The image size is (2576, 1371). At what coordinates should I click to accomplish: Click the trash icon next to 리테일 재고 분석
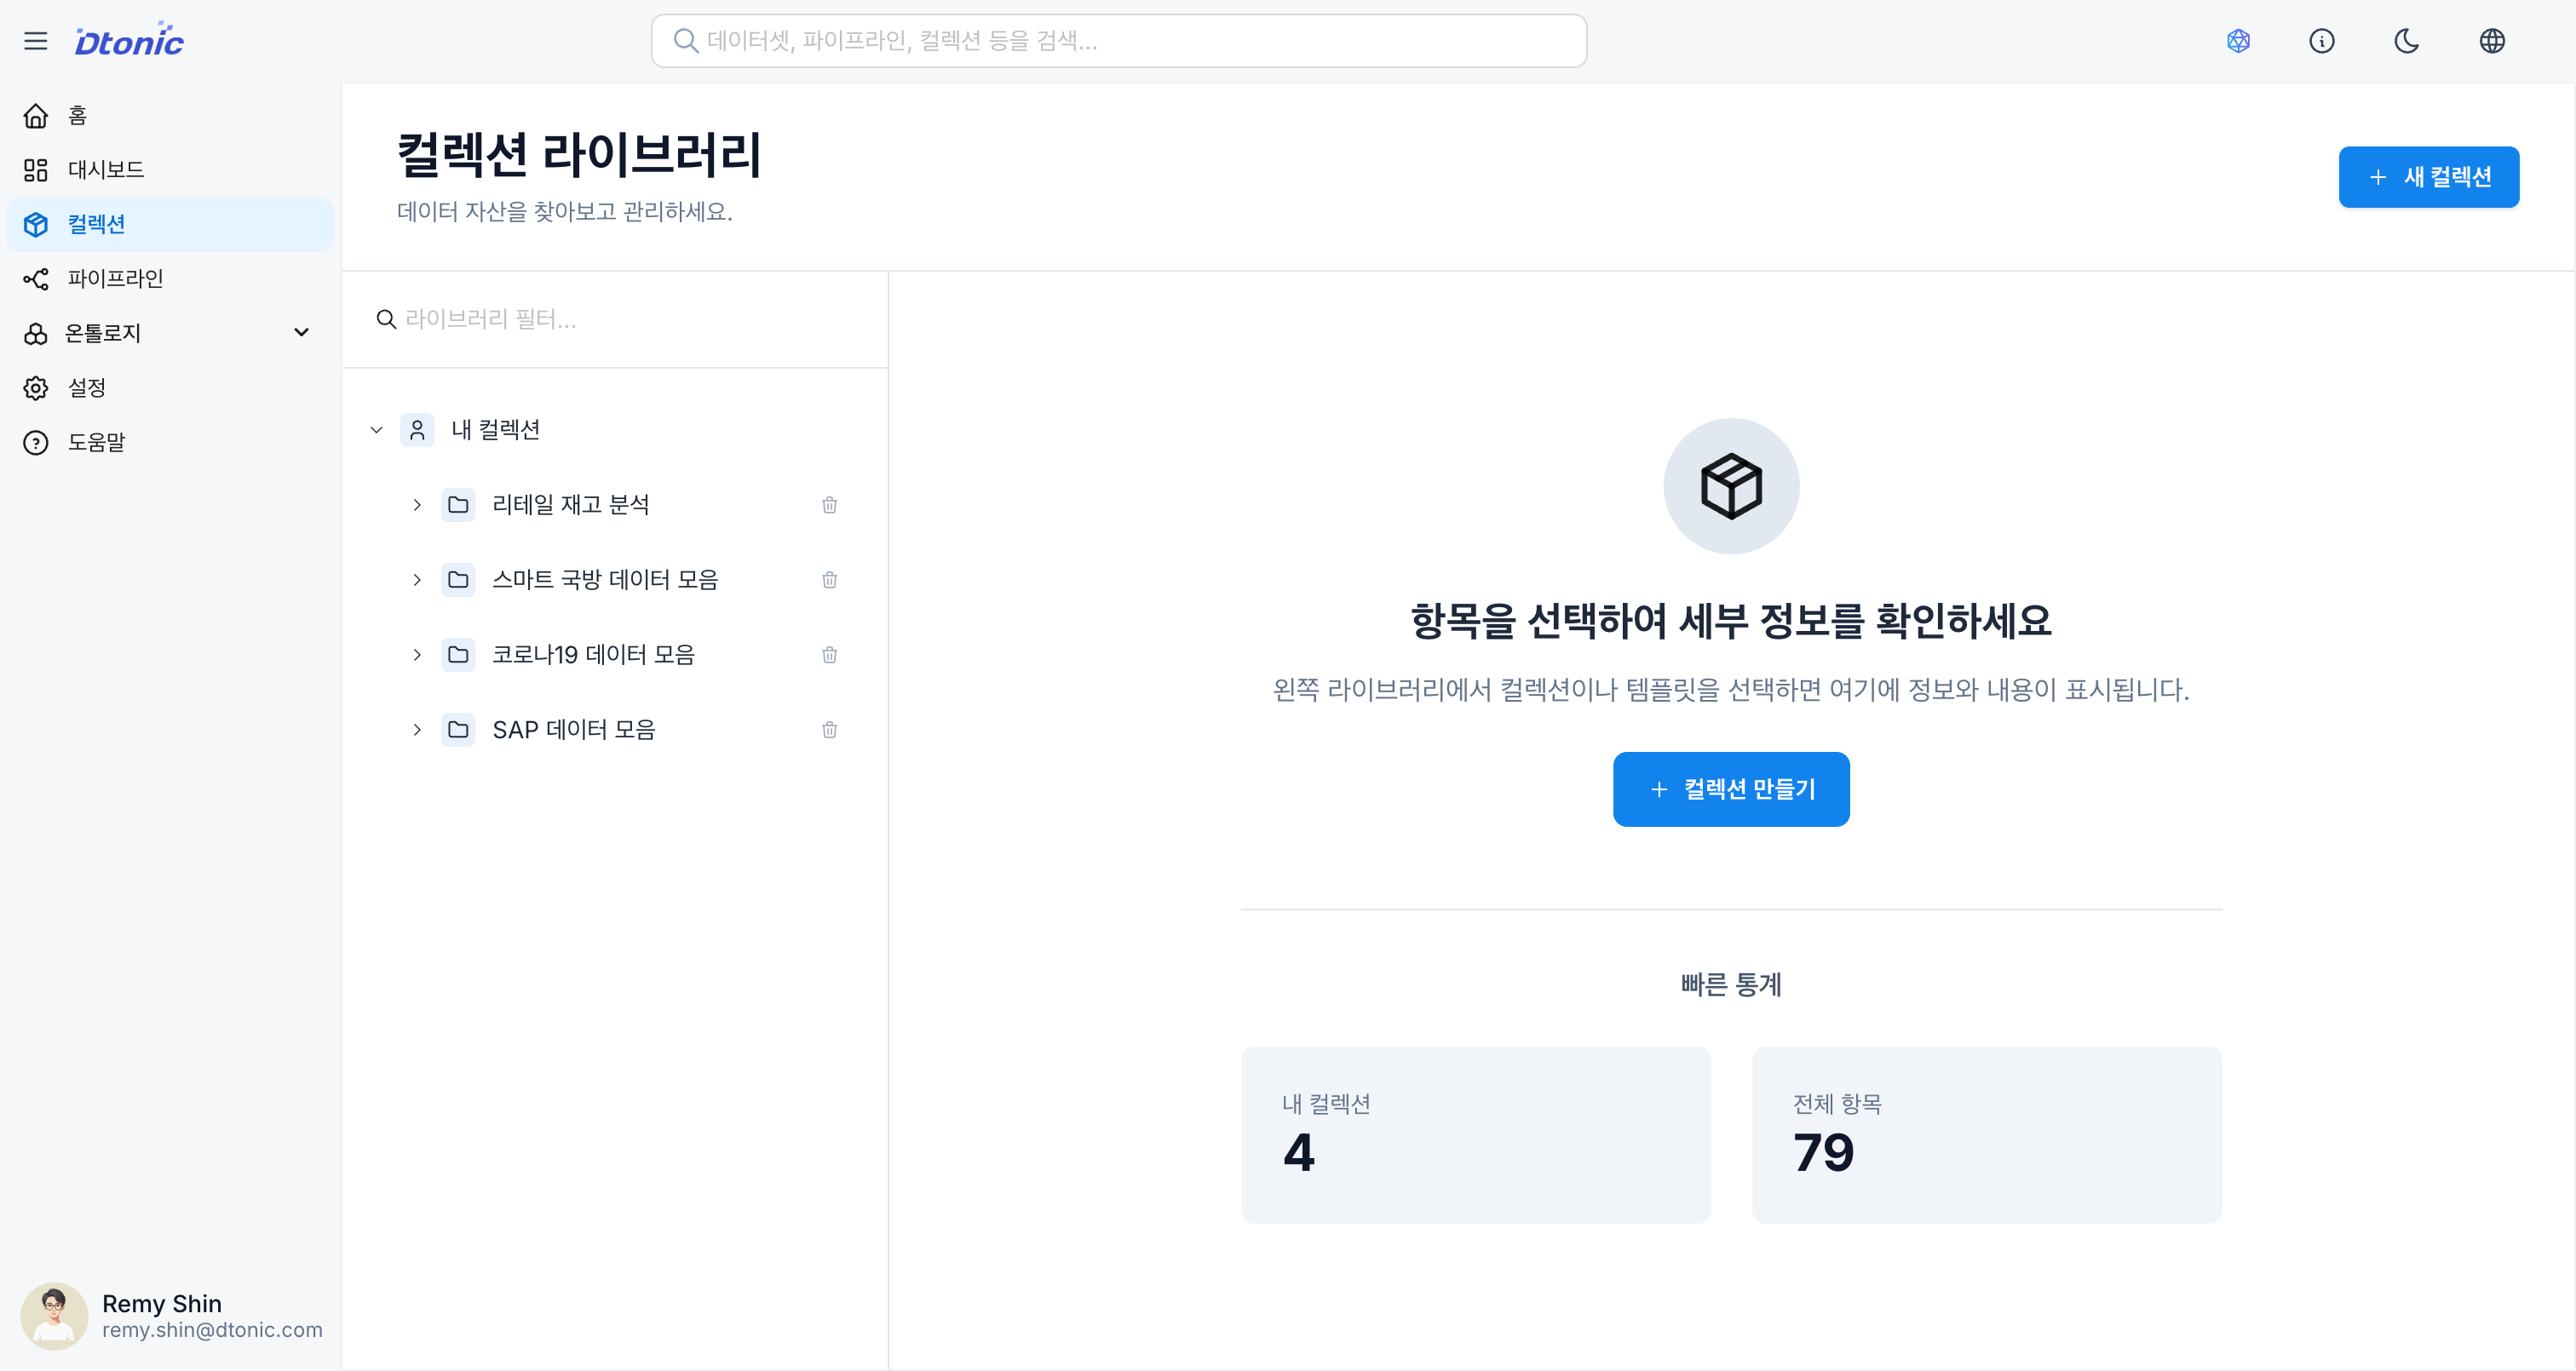829,505
